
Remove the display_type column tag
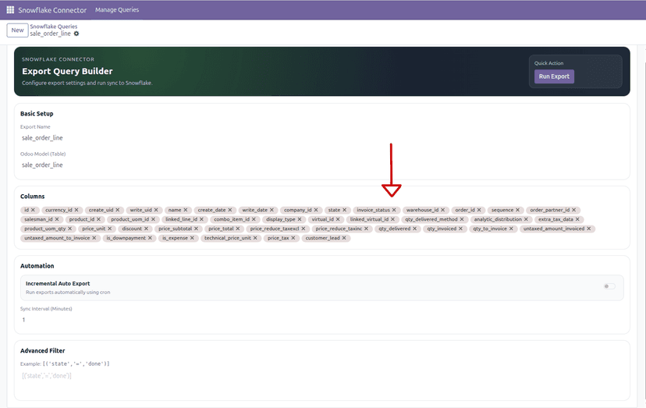pyautogui.click(x=300, y=219)
